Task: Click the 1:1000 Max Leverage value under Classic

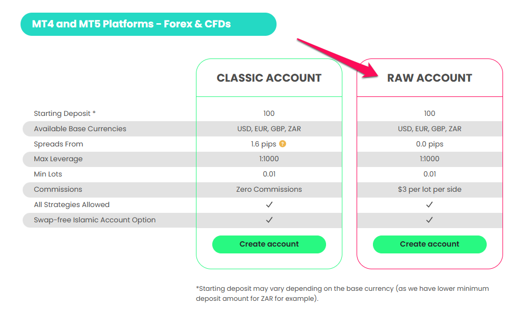Action: [x=269, y=159]
